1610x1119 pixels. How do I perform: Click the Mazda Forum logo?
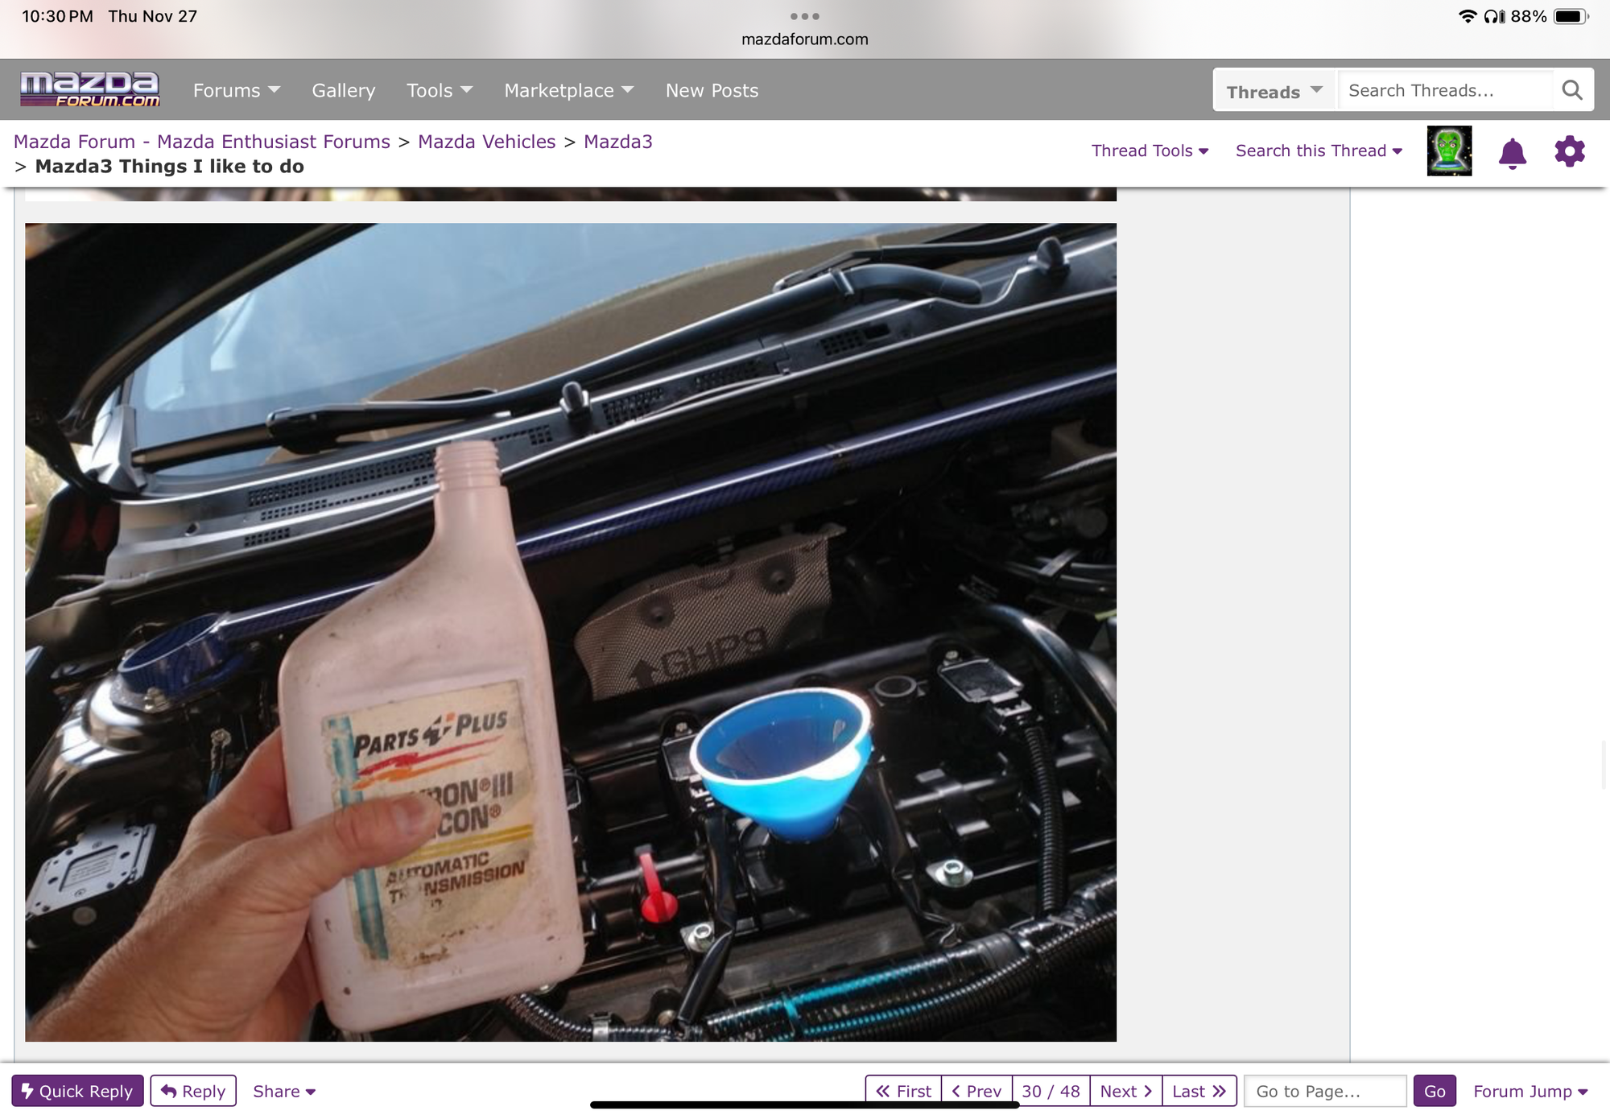(90, 89)
